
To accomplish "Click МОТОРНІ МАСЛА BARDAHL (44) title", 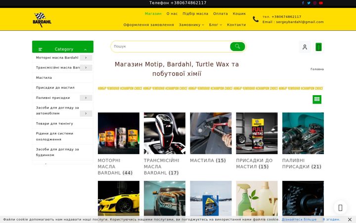I will click(x=115, y=167).
